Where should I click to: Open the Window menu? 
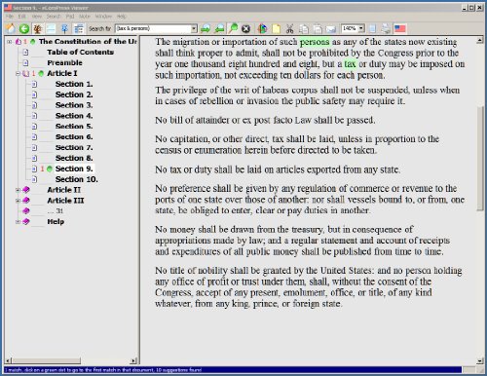coord(103,17)
